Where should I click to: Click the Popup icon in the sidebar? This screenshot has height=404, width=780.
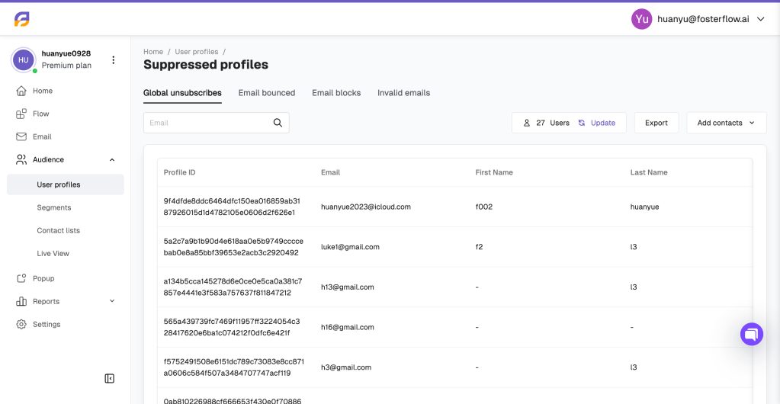point(21,279)
